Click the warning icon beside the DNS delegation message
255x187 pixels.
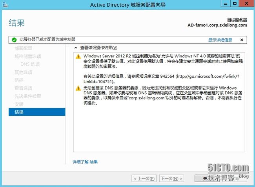point(78,88)
